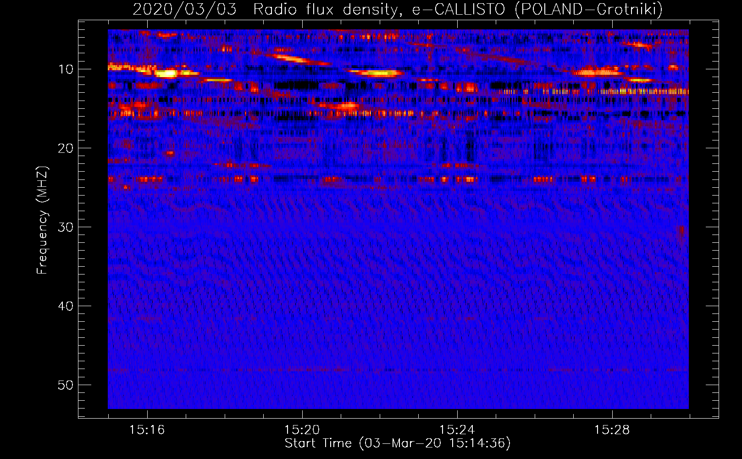This screenshot has height=459, width=742.
Task: Select the 10 MHz frequency tick label
Action: click(x=66, y=69)
